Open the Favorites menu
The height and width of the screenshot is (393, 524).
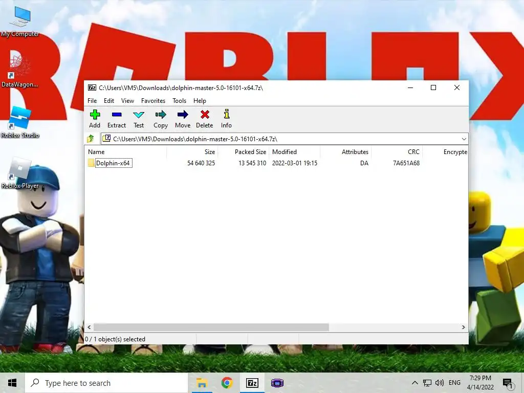point(153,101)
